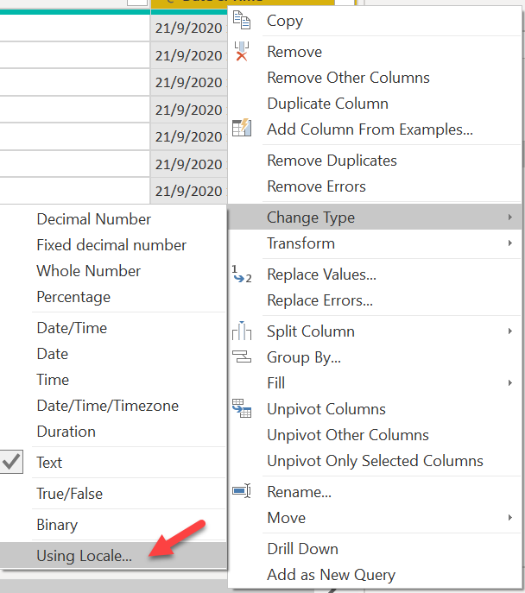Choose Remove Duplicates
The width and height of the screenshot is (525, 593).
coord(332,161)
